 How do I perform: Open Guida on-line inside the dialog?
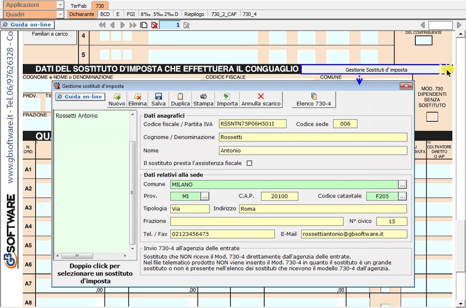80,97
